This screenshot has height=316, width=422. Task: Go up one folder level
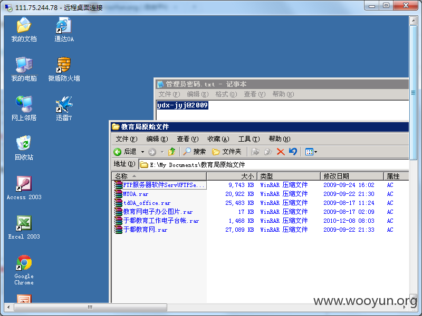tap(172, 152)
